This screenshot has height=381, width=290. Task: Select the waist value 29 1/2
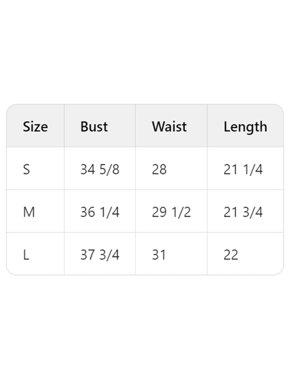(x=171, y=212)
